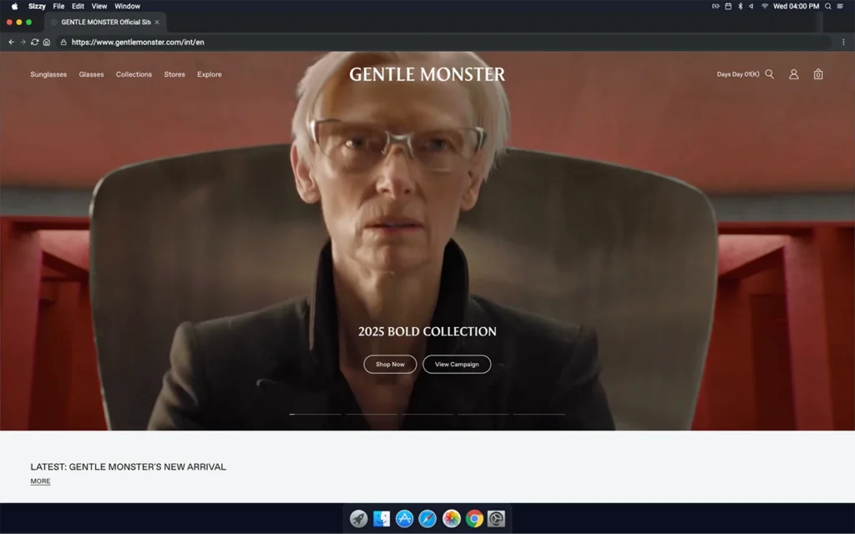Reload the page with the refresh icon
The image size is (855, 534).
[x=35, y=42]
